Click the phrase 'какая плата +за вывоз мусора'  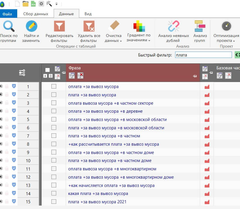click(x=98, y=194)
